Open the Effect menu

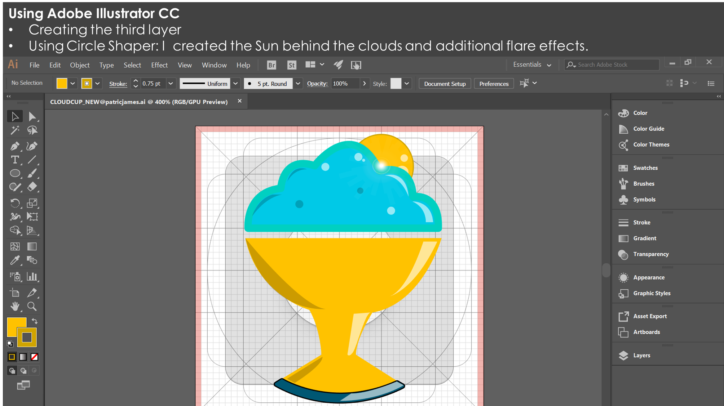(159, 65)
